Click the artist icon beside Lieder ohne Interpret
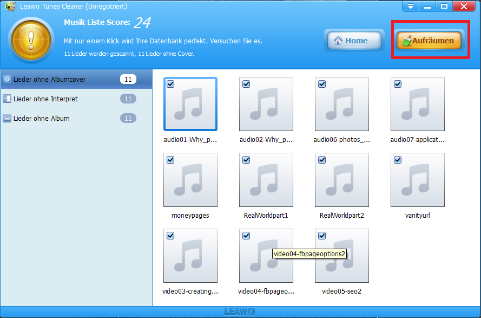The width and height of the screenshot is (481, 318). pyautogui.click(x=6, y=99)
